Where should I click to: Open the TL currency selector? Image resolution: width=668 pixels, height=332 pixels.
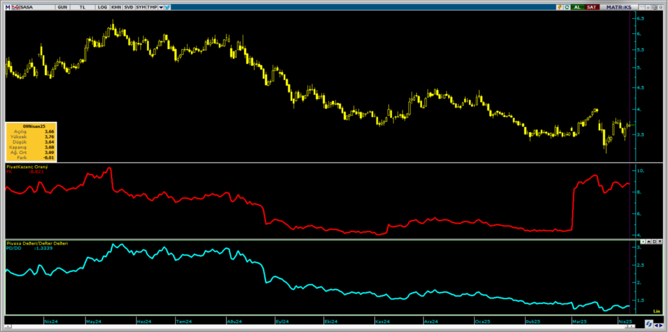pyautogui.click(x=82, y=7)
